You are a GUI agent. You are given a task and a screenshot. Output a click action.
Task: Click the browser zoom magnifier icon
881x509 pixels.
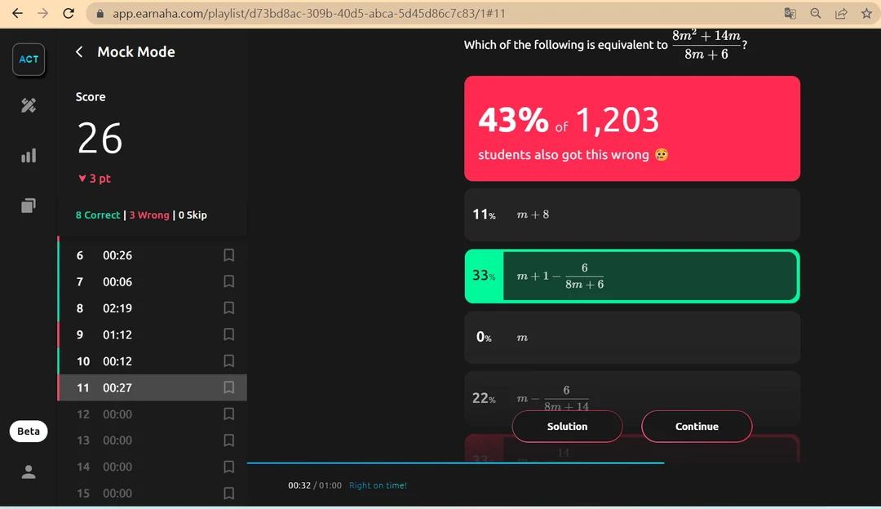[x=815, y=13]
